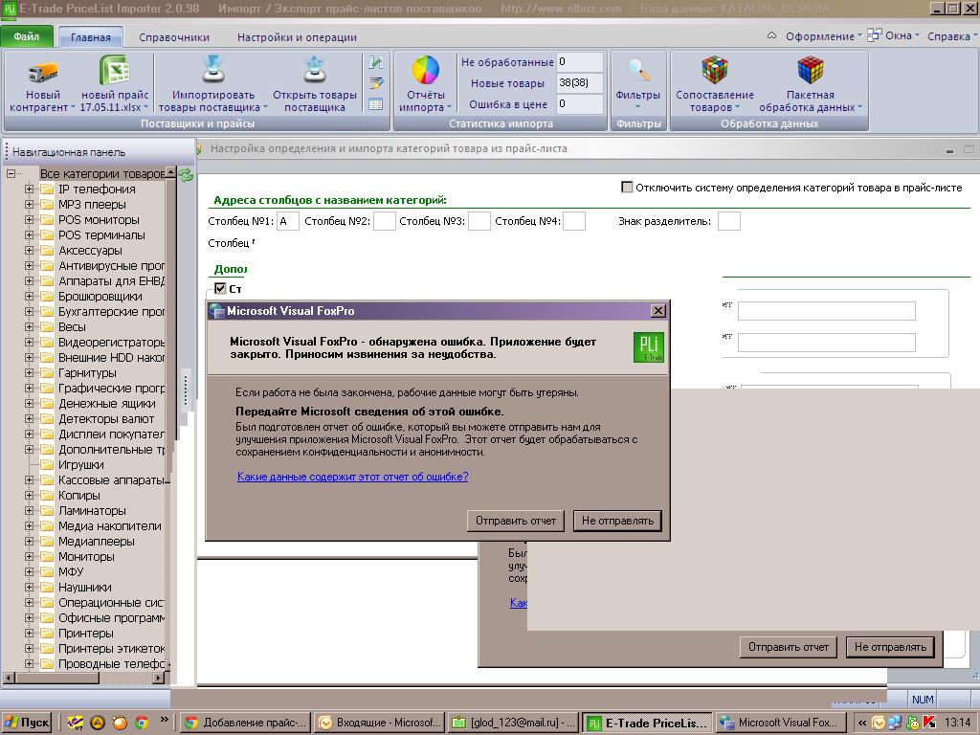Open Отчёты импорта pie chart icon
This screenshot has height=735, width=980.
pyautogui.click(x=426, y=70)
